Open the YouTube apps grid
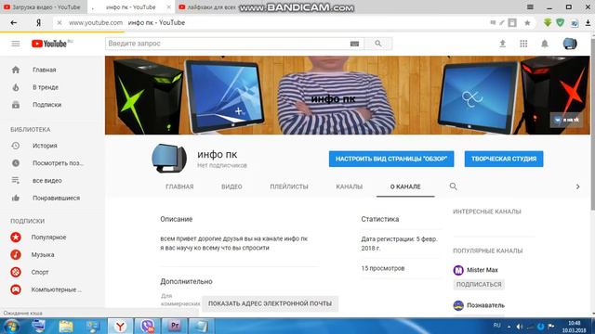The image size is (595, 334). point(523,44)
